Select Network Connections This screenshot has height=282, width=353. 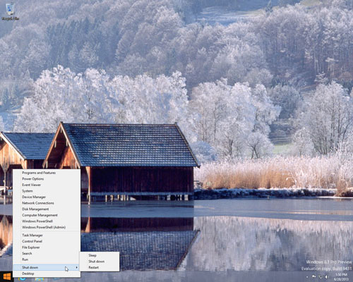pyautogui.click(x=47, y=203)
